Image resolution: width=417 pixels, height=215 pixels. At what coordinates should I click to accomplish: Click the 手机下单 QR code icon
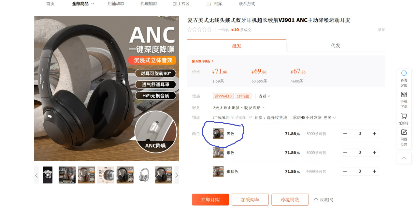pyautogui.click(x=404, y=100)
